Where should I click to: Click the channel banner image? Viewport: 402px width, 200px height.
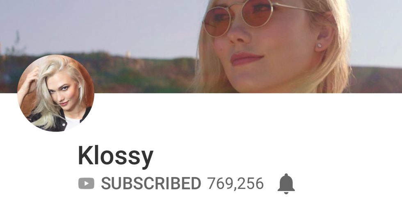[201, 46]
